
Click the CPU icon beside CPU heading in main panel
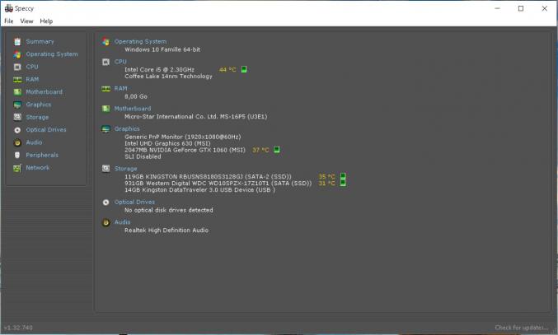pyautogui.click(x=106, y=63)
